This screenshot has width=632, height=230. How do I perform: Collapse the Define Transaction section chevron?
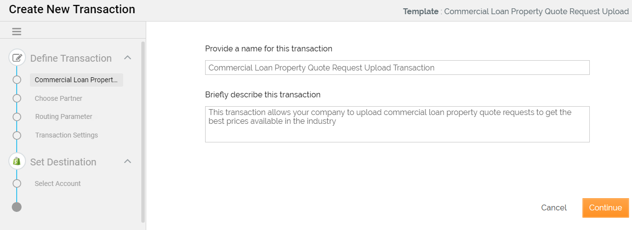coord(128,58)
